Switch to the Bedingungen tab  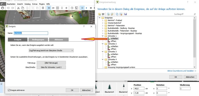[38, 40]
